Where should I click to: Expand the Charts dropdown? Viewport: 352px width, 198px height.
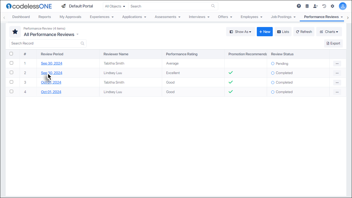pos(329,32)
